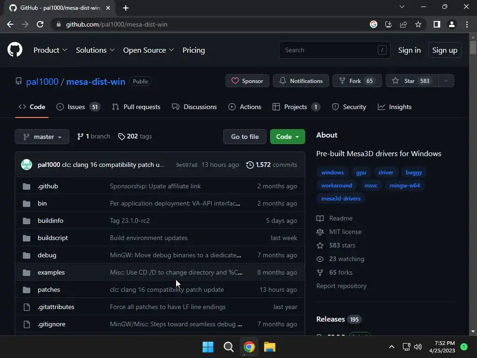This screenshot has height=358, width=477.
Task: Click the Sign up button
Action: click(x=444, y=50)
